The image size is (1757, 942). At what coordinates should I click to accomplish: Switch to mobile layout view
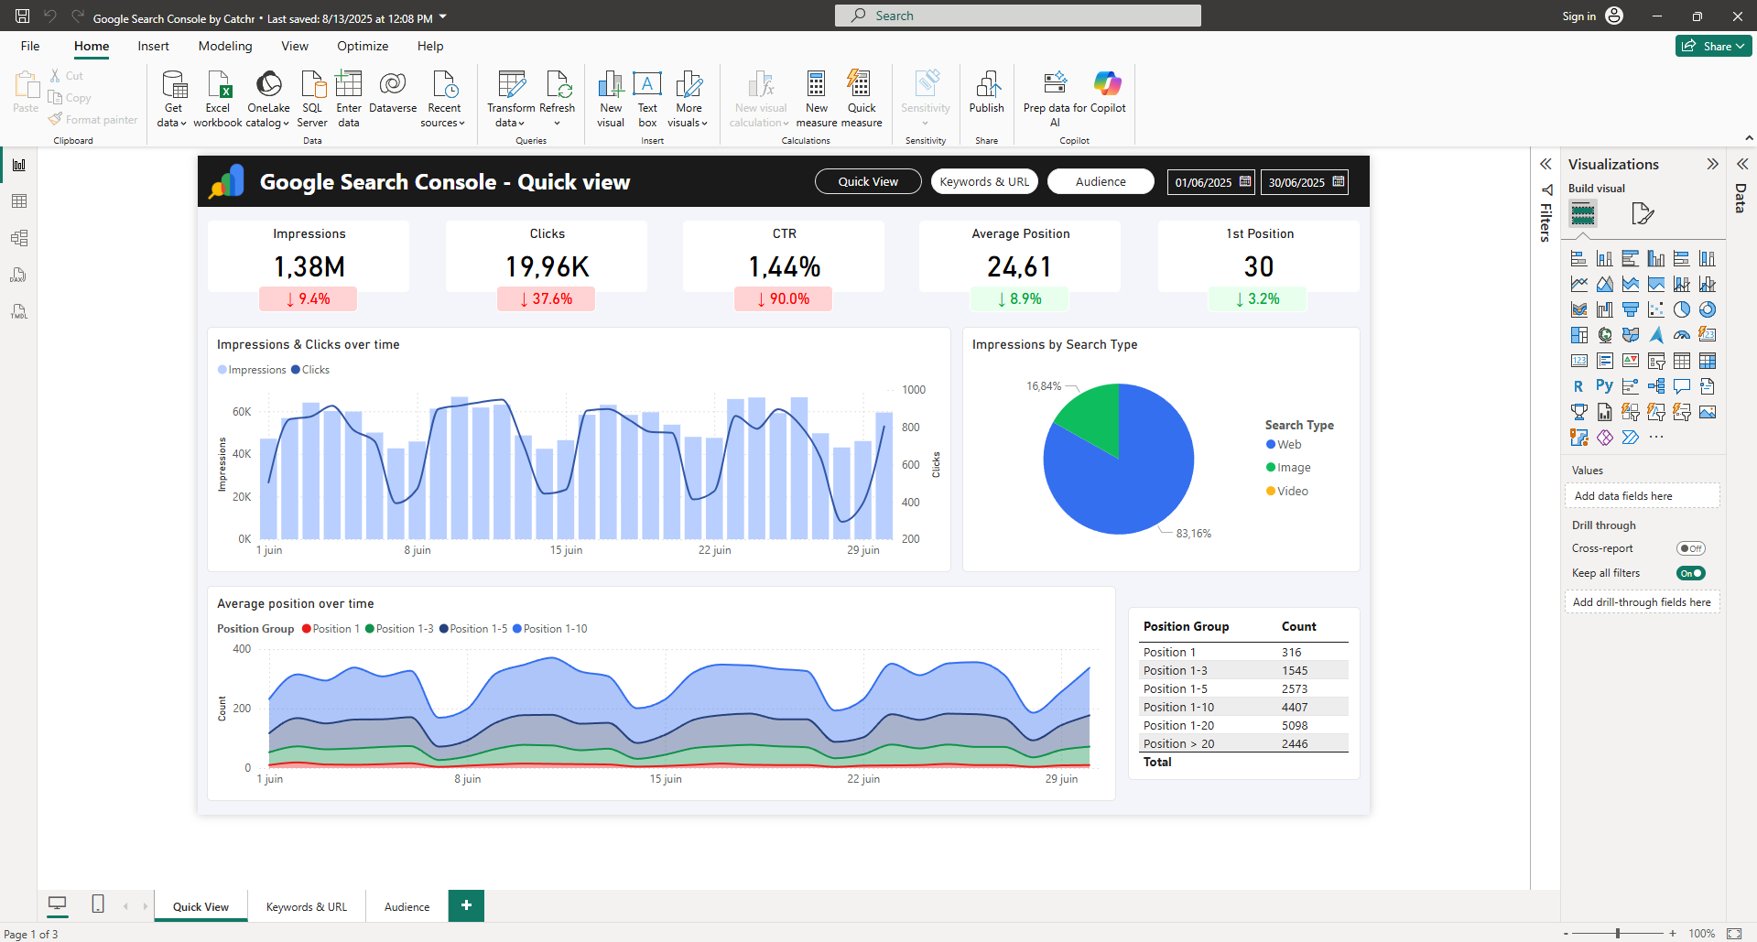point(97,904)
